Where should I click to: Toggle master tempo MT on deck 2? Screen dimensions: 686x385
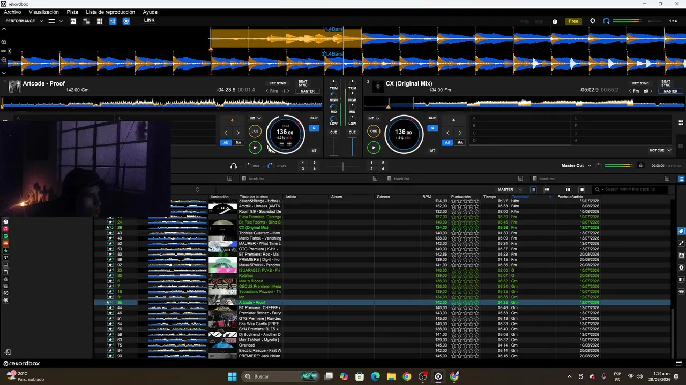(433, 151)
